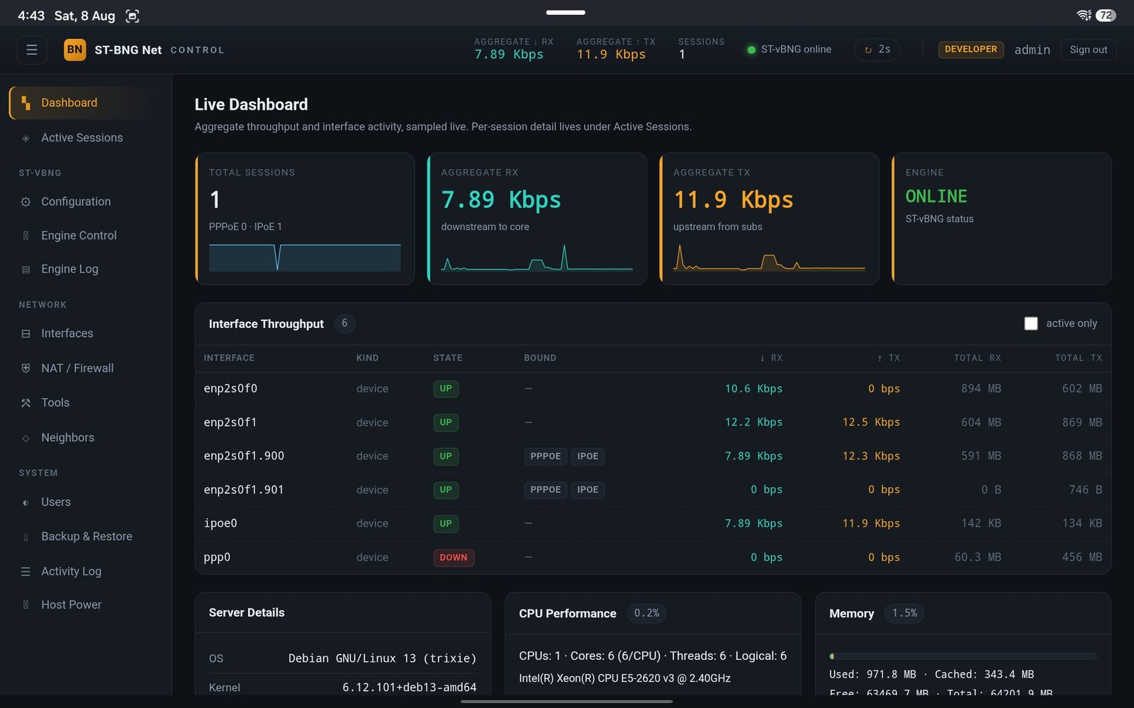Open the Engine Log page

click(x=85, y=269)
